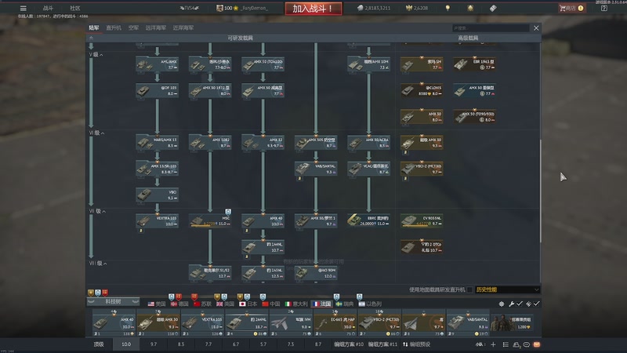Select the MSC vehicle being researched

[210, 221]
